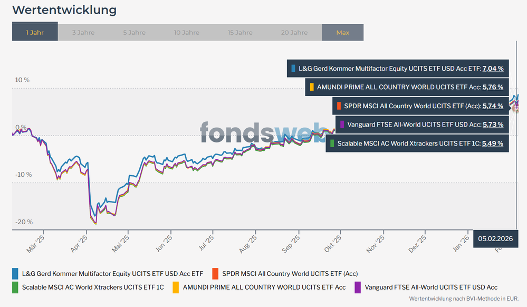Toggle SPDR MSCI All Country World legend entry
This screenshot has width=527, height=307.
290,274
